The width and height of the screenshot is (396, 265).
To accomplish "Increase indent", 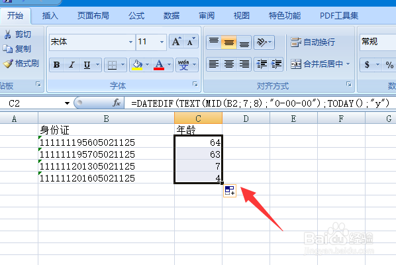I will coord(276,64).
